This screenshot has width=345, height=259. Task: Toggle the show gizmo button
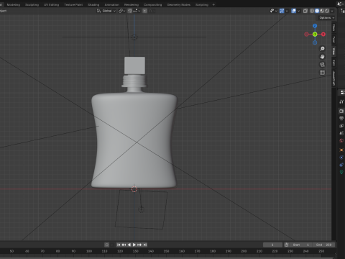point(282,11)
